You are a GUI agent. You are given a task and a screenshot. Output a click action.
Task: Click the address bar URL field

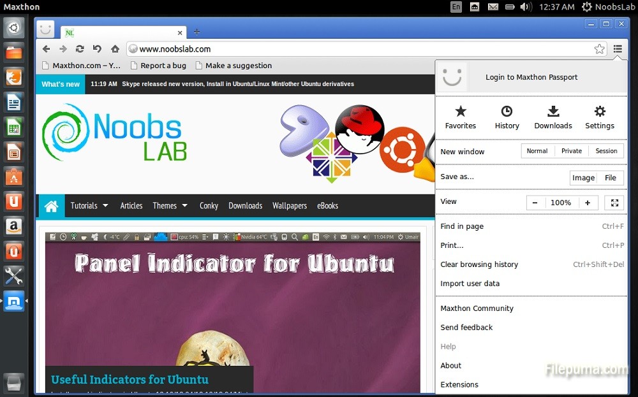tap(357, 49)
